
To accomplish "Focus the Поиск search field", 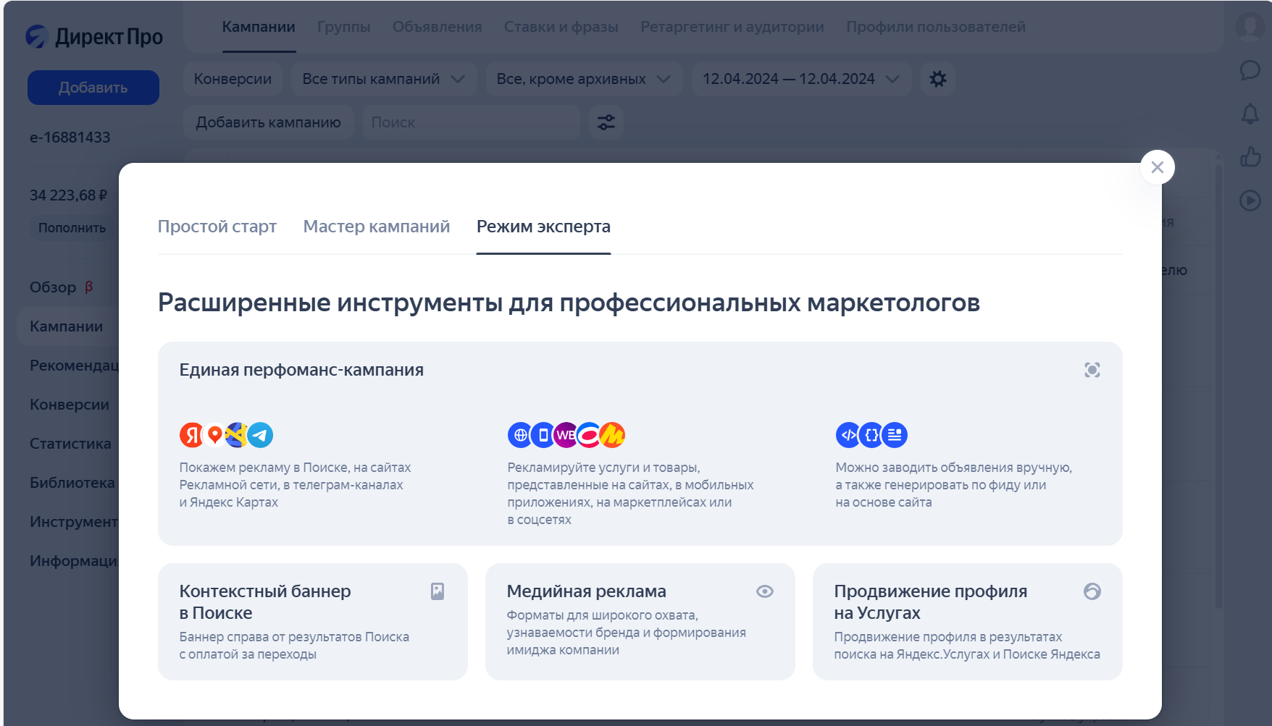I will [471, 122].
